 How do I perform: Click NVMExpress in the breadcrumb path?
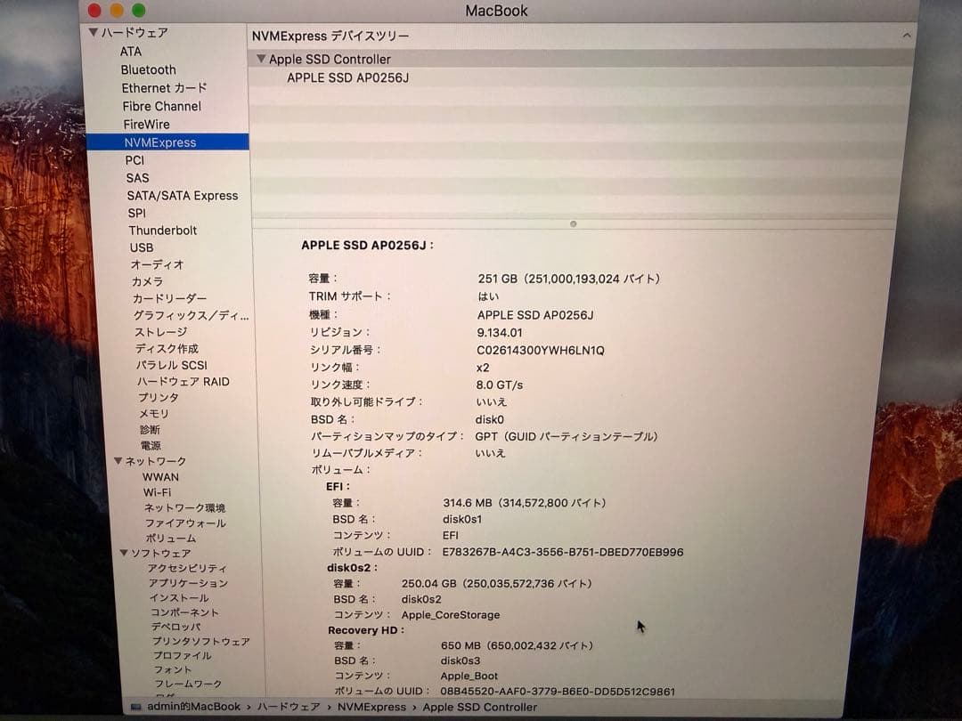[x=371, y=706]
